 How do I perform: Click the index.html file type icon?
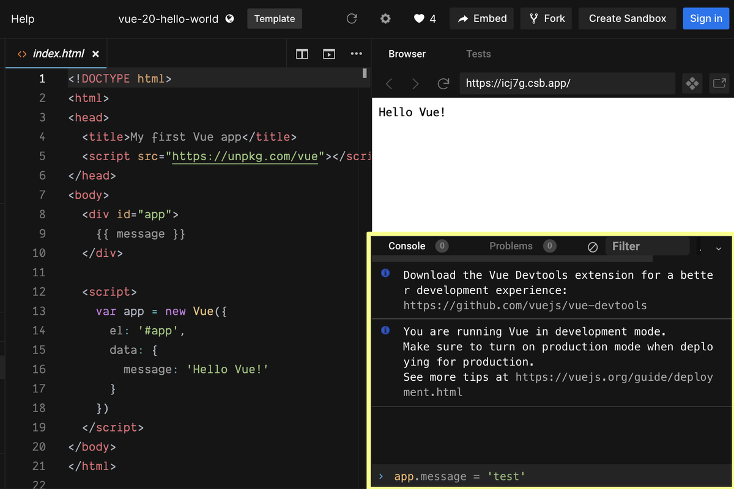coord(22,54)
